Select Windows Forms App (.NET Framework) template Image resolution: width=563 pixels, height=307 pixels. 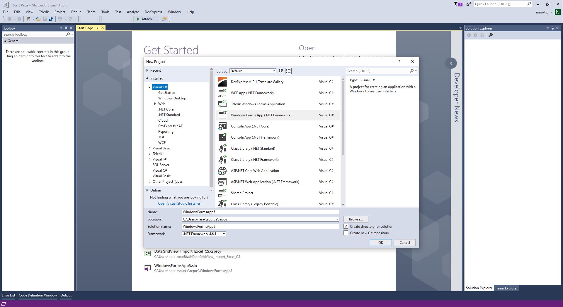pyautogui.click(x=278, y=115)
